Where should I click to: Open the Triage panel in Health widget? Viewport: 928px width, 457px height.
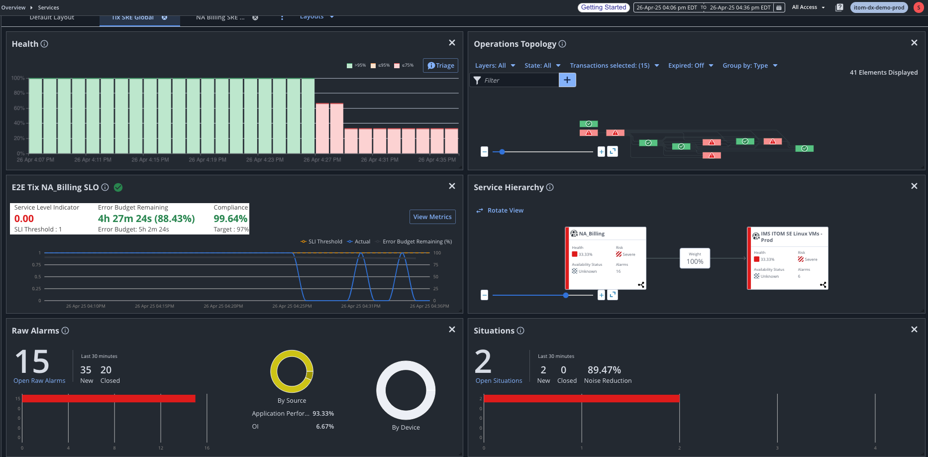[x=440, y=65]
